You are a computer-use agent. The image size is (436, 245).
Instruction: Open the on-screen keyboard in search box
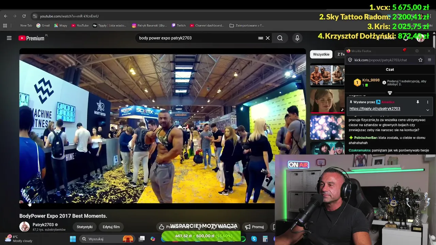coord(261,38)
